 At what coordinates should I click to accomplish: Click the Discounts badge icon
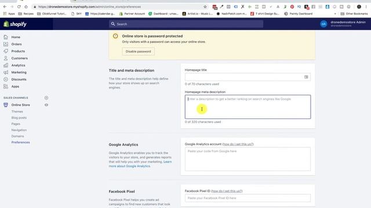(6, 80)
